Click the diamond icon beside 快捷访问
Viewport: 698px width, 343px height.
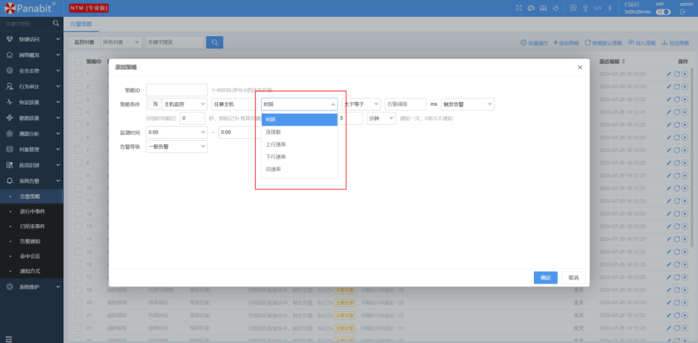(x=9, y=39)
